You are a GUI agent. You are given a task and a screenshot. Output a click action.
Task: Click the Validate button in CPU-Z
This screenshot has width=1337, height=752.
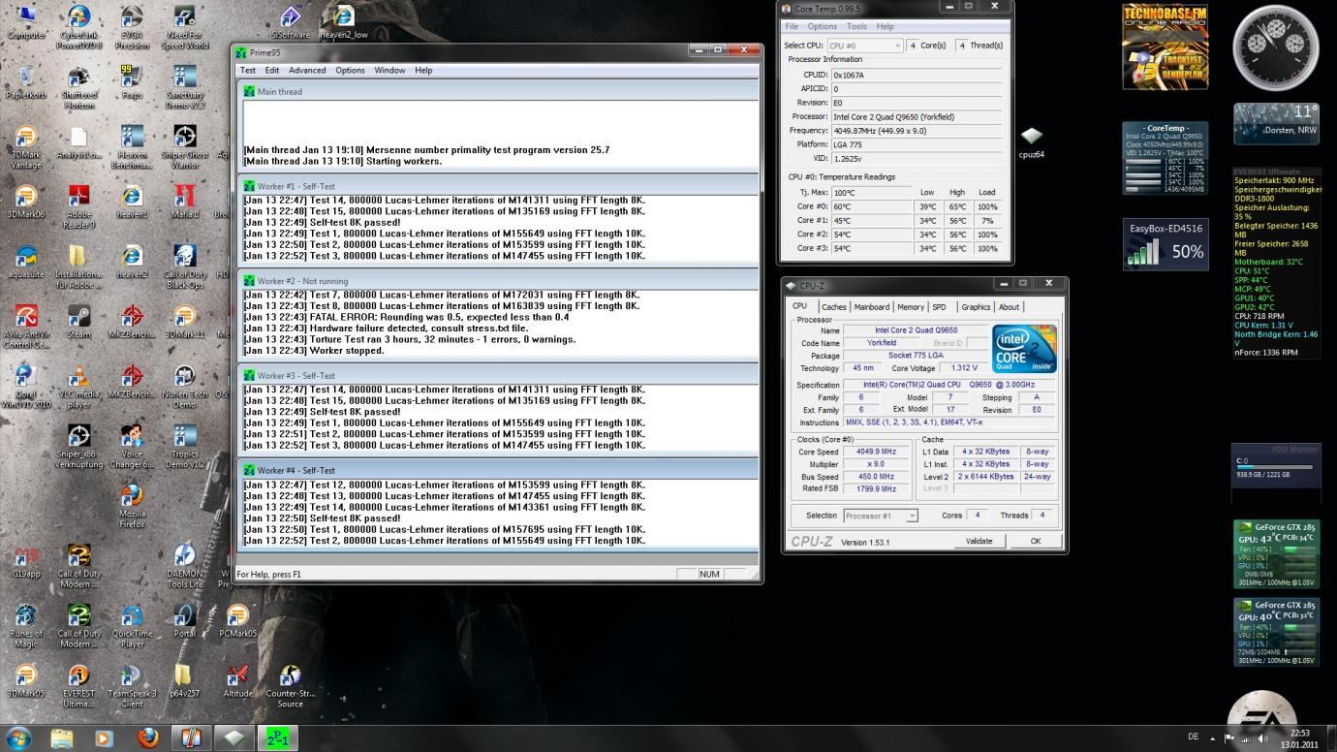click(x=979, y=541)
